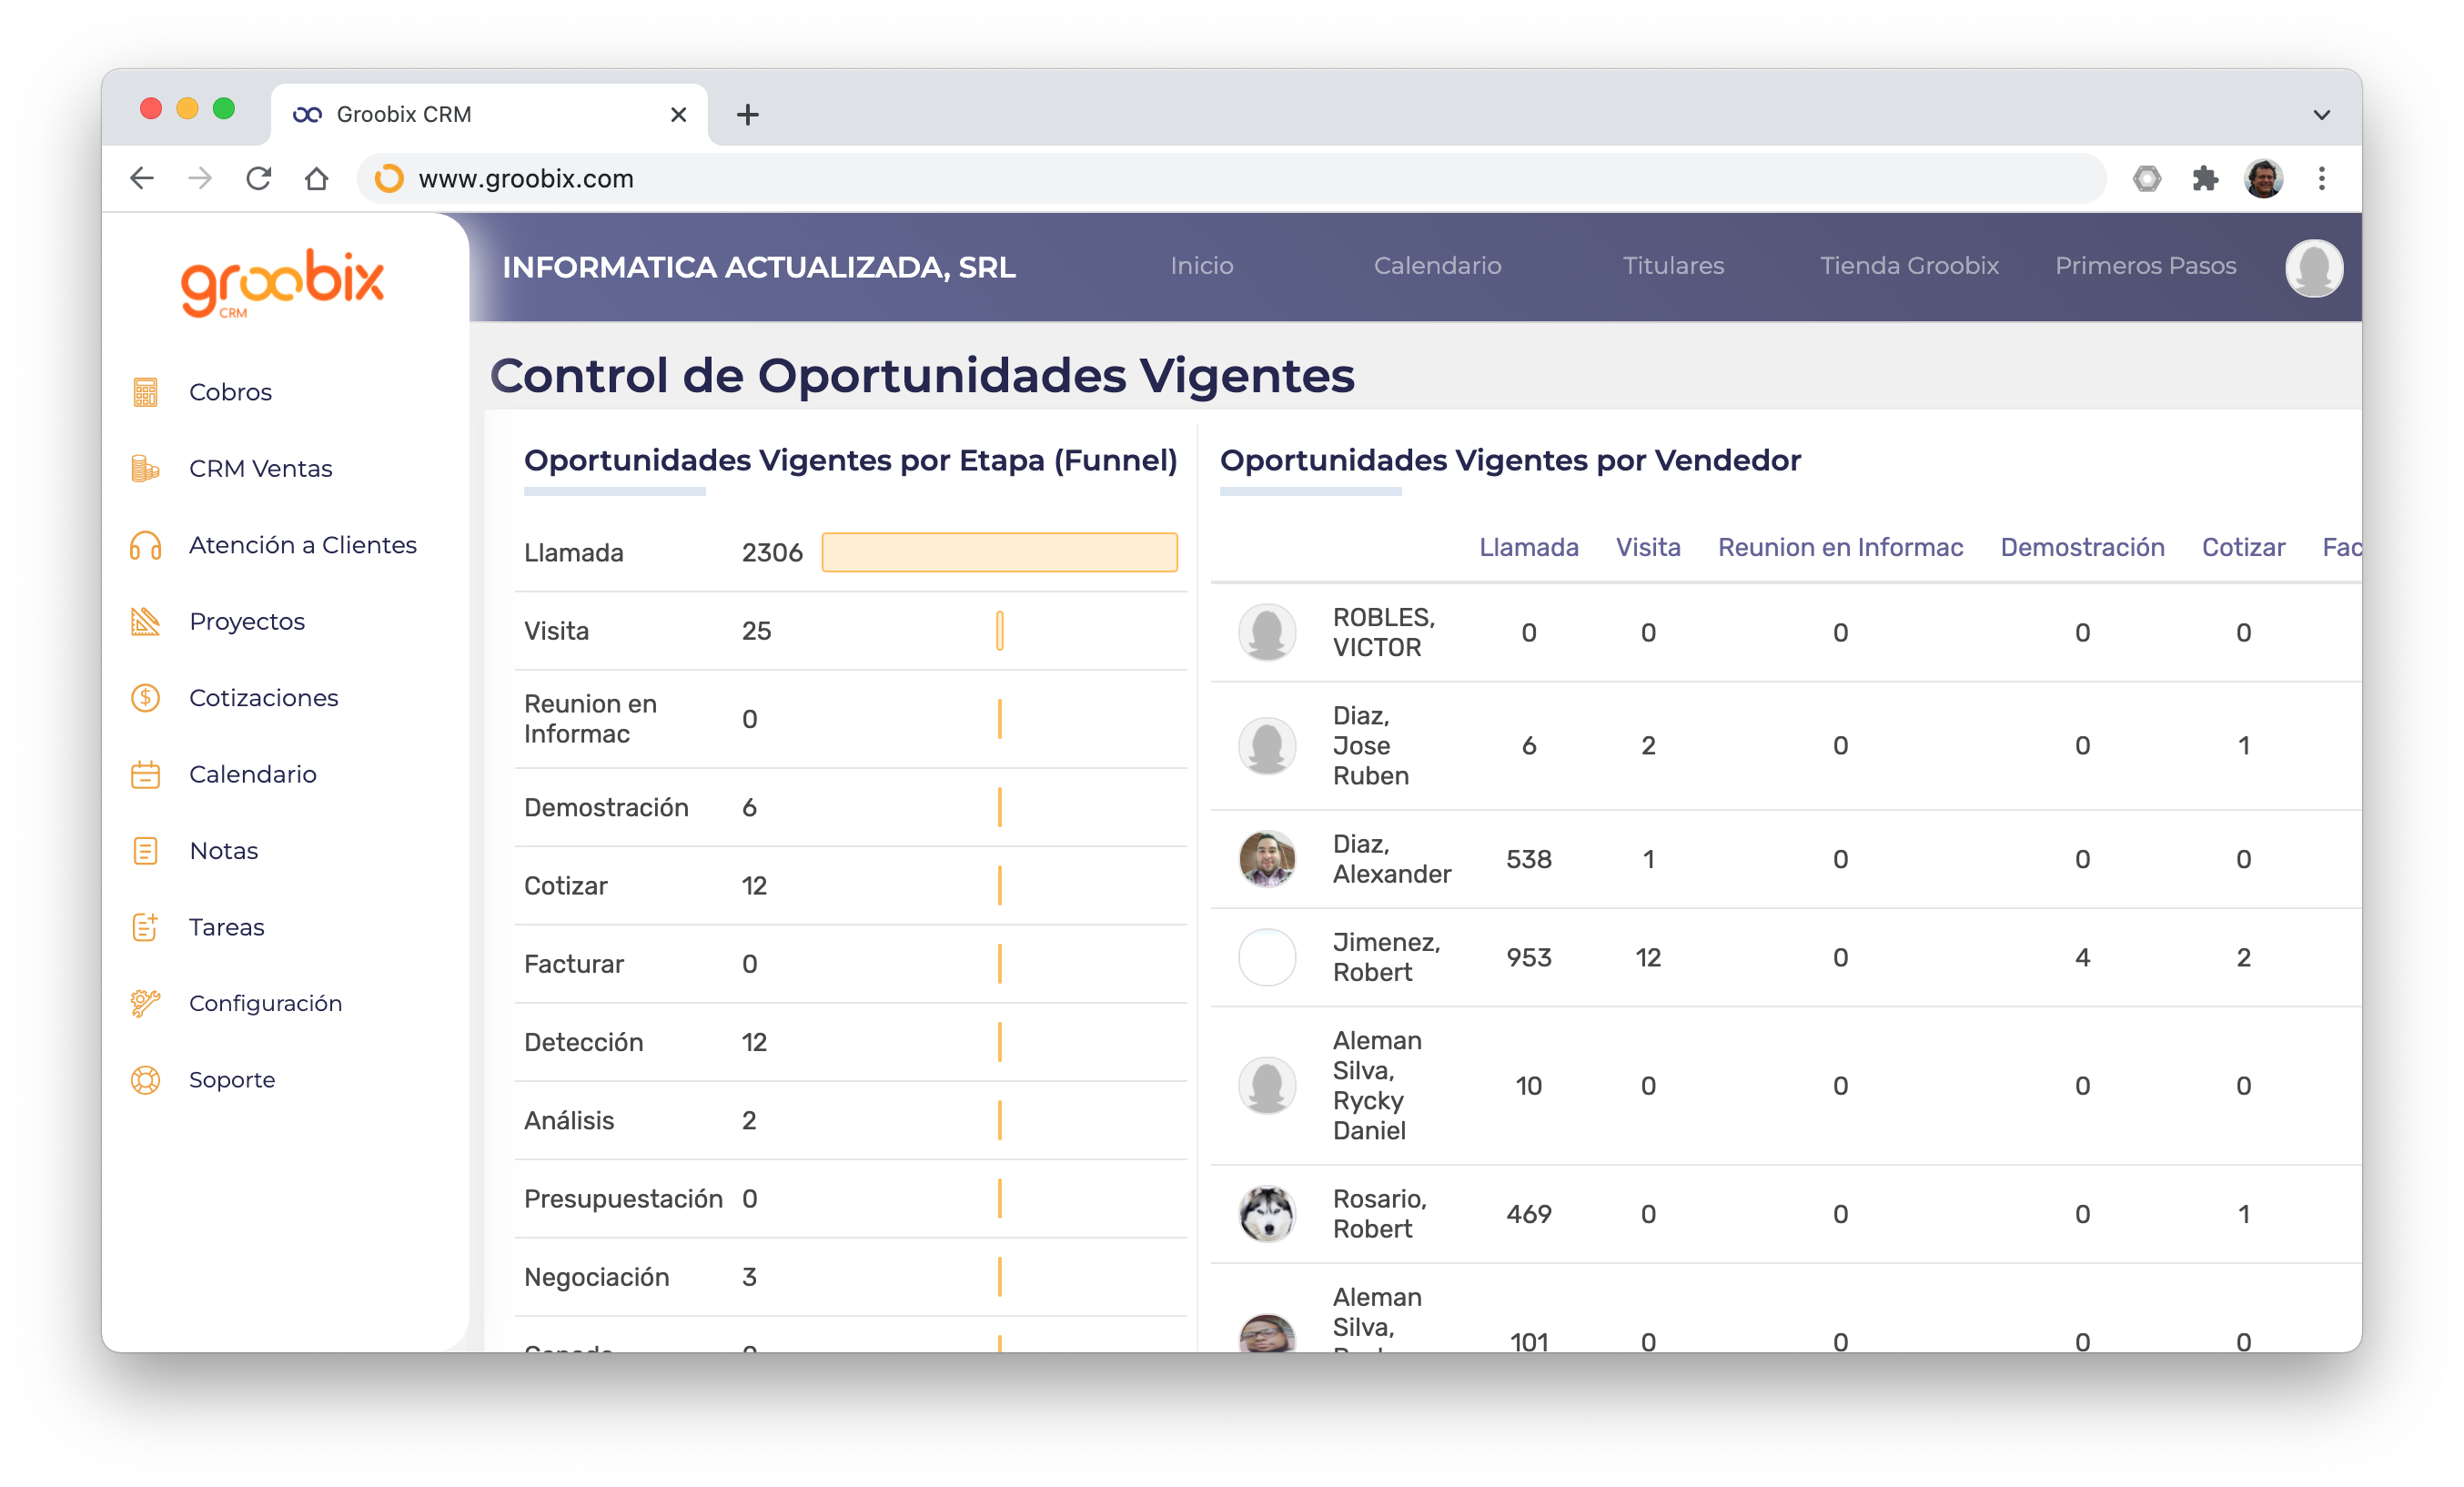Click the Llamada funnel count 2306
This screenshot has height=1487, width=2464.
(x=772, y=552)
